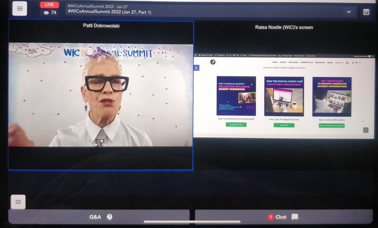Image resolution: width=378 pixels, height=228 pixels.
Task: Click Step 2: Join The Digital Event Hub text
Action: [284, 120]
